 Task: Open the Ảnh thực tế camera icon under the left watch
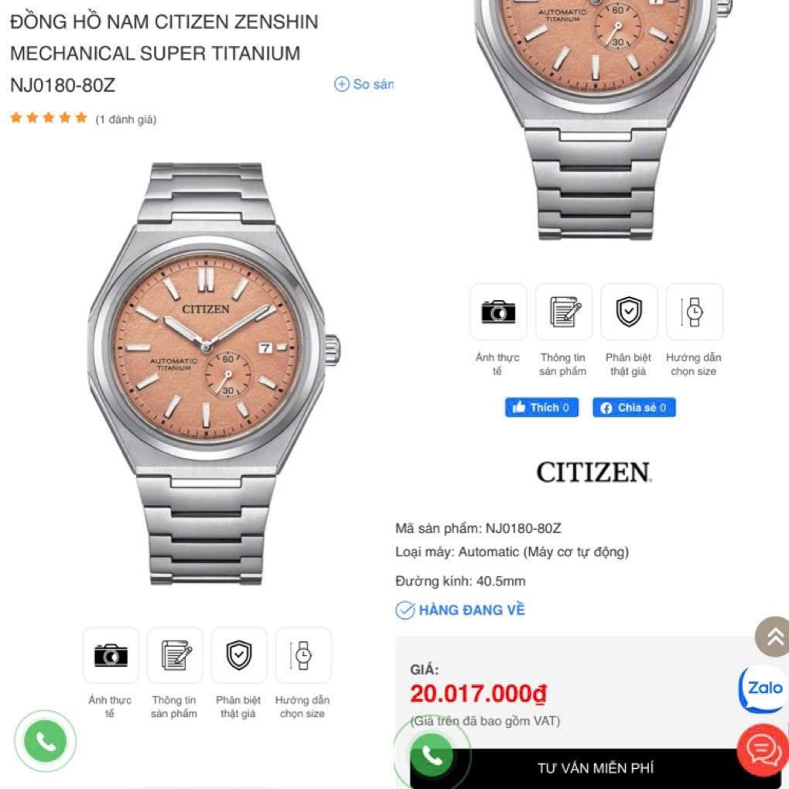110,654
